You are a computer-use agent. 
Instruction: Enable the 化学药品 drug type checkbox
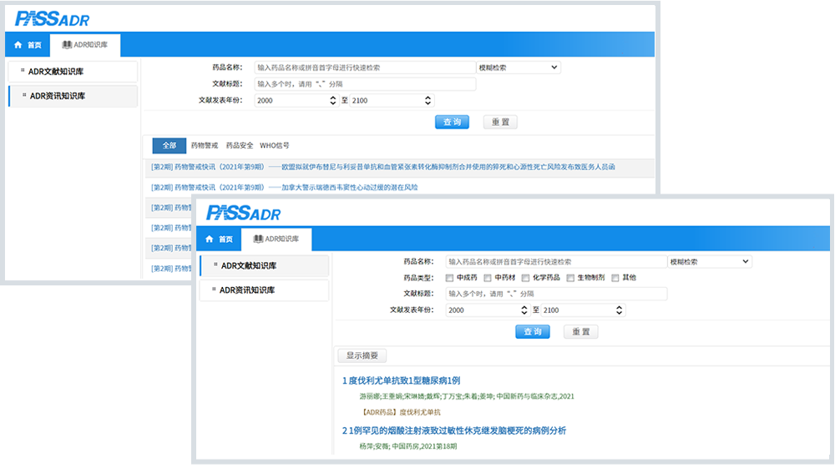coord(526,278)
